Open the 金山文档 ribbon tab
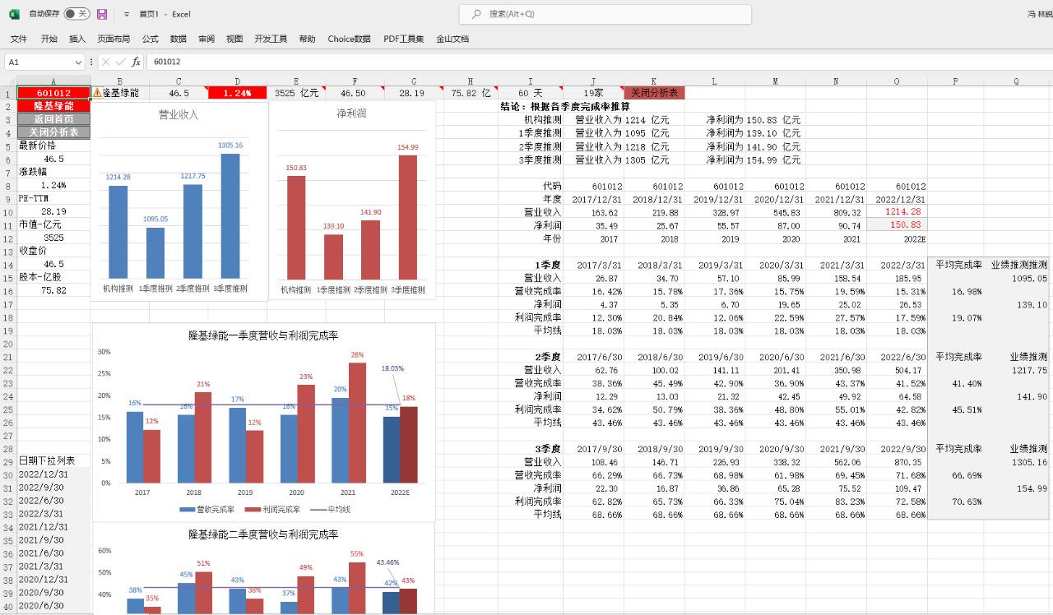 (452, 39)
